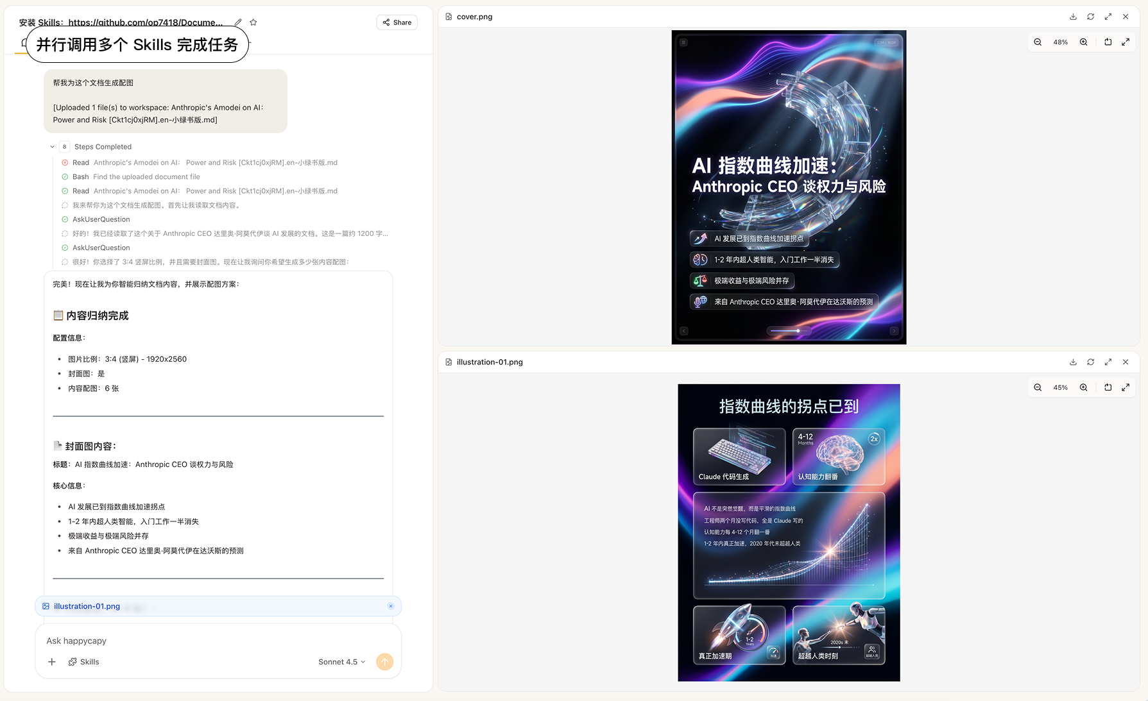Screen dimensions: 1148x701
Task: Click the 封面图内容 heading
Action: pos(85,446)
